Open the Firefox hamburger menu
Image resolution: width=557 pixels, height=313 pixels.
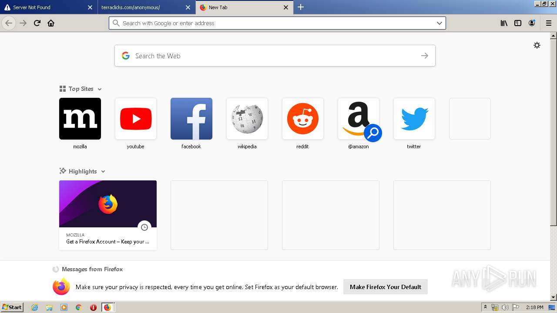pyautogui.click(x=549, y=23)
